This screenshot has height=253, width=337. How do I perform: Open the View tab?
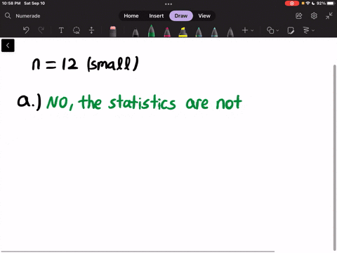[204, 15]
